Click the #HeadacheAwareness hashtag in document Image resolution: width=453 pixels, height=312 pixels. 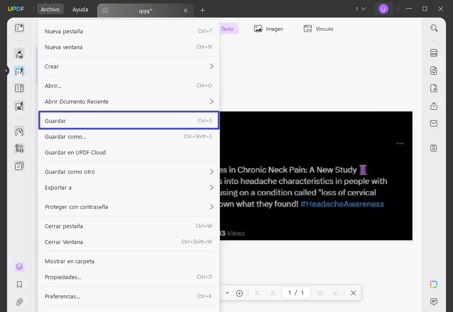(342, 204)
